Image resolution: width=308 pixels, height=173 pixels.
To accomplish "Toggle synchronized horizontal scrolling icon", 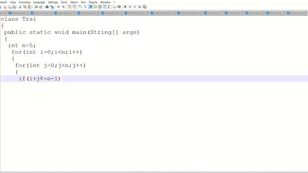I will tap(74, 7).
